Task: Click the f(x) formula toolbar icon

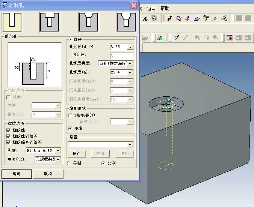Action: click(206, 18)
